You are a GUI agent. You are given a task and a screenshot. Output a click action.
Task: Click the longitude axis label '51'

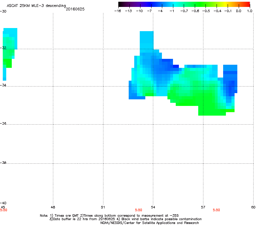coord(103,207)
